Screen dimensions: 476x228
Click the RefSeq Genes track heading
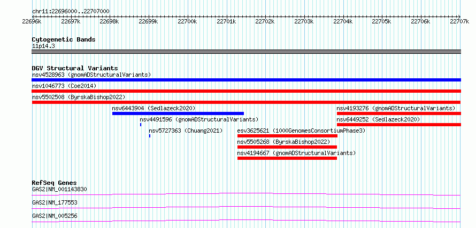(55, 183)
